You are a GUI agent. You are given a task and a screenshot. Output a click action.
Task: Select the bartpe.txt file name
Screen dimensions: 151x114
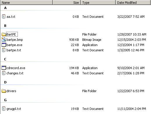(x=14, y=50)
